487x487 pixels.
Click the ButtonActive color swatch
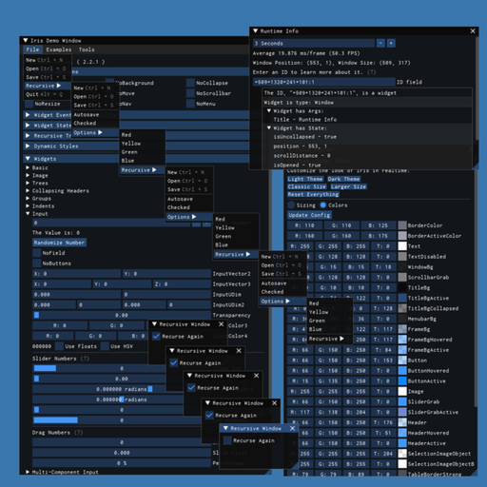(402, 381)
